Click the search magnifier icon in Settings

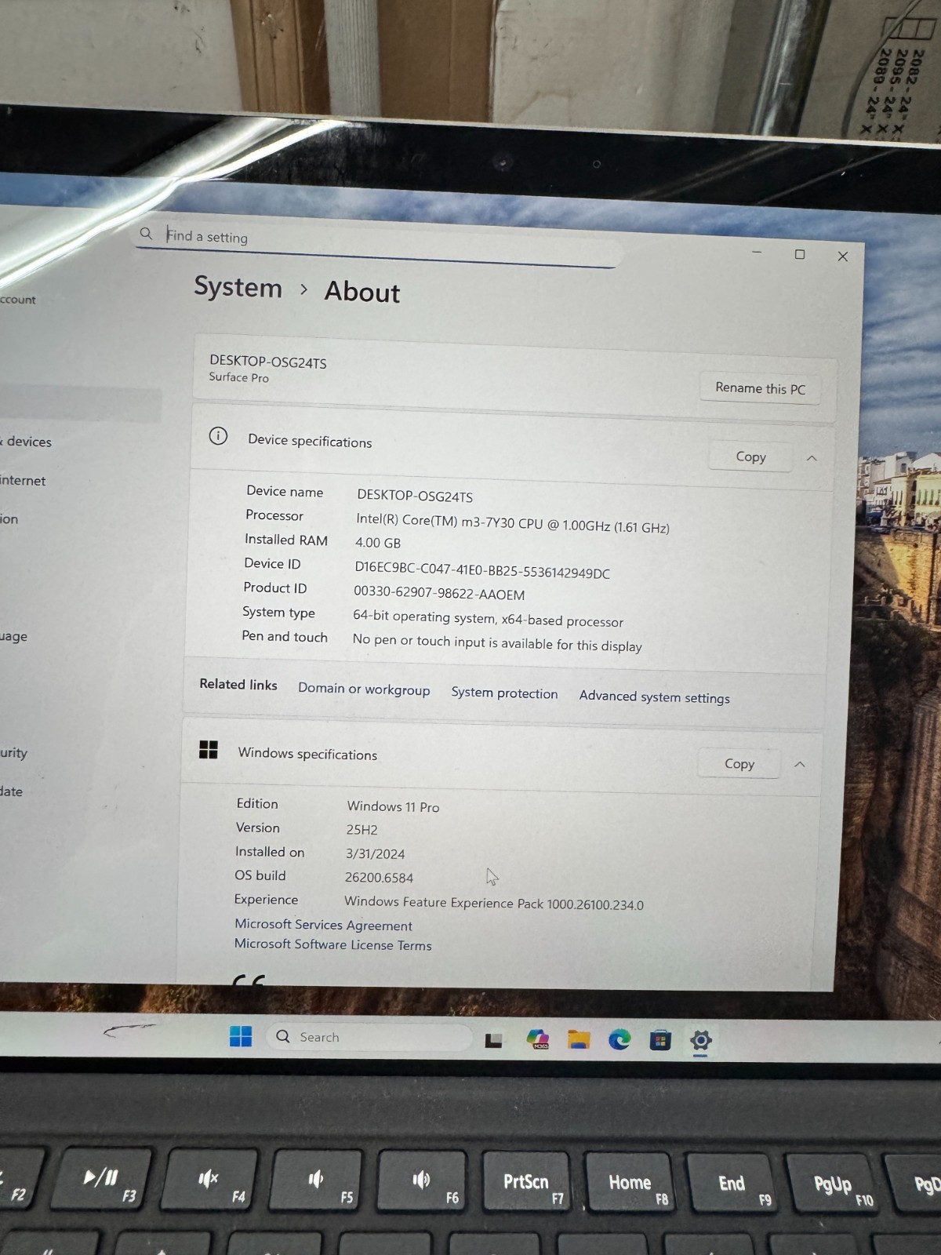pyautogui.click(x=146, y=233)
